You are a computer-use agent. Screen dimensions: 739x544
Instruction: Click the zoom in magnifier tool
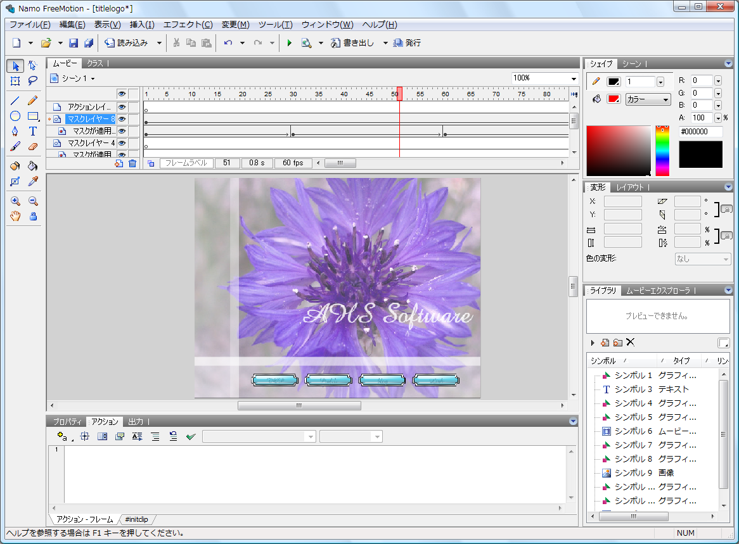tap(16, 201)
